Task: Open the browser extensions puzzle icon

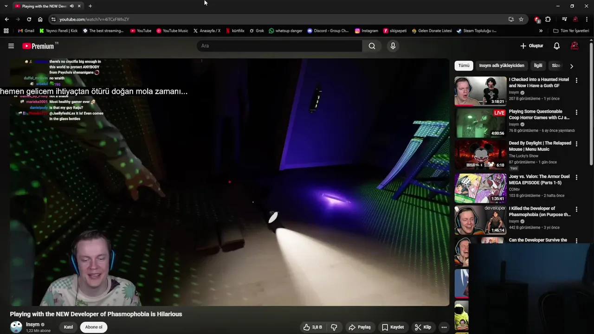Action: (x=548, y=19)
